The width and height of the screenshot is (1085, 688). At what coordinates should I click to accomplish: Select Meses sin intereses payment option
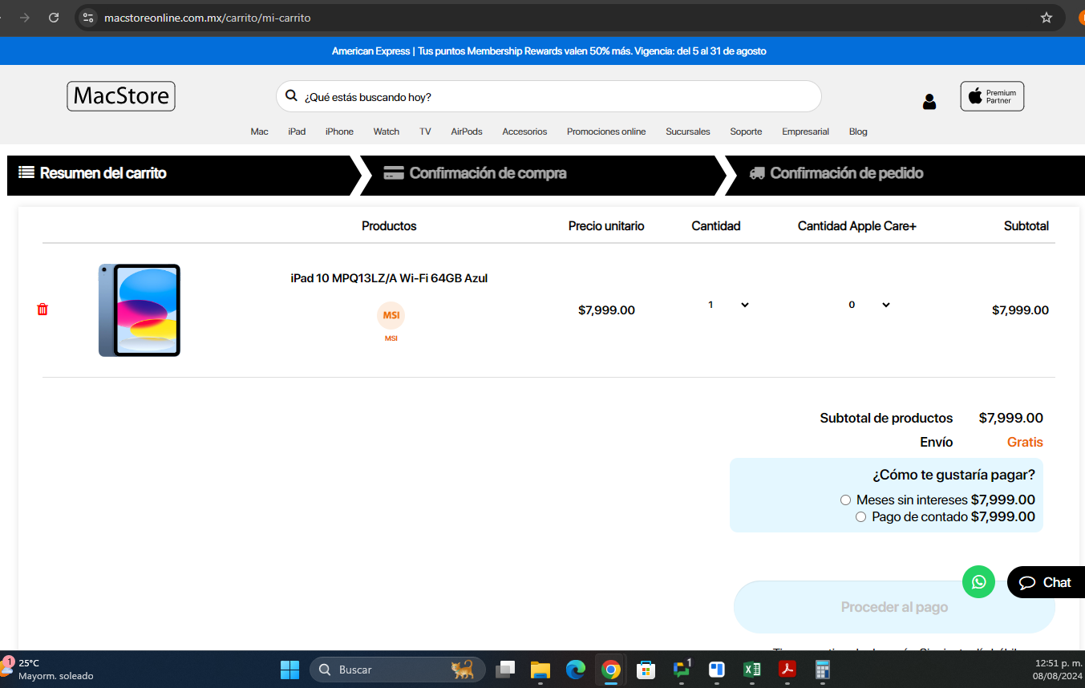coord(845,500)
